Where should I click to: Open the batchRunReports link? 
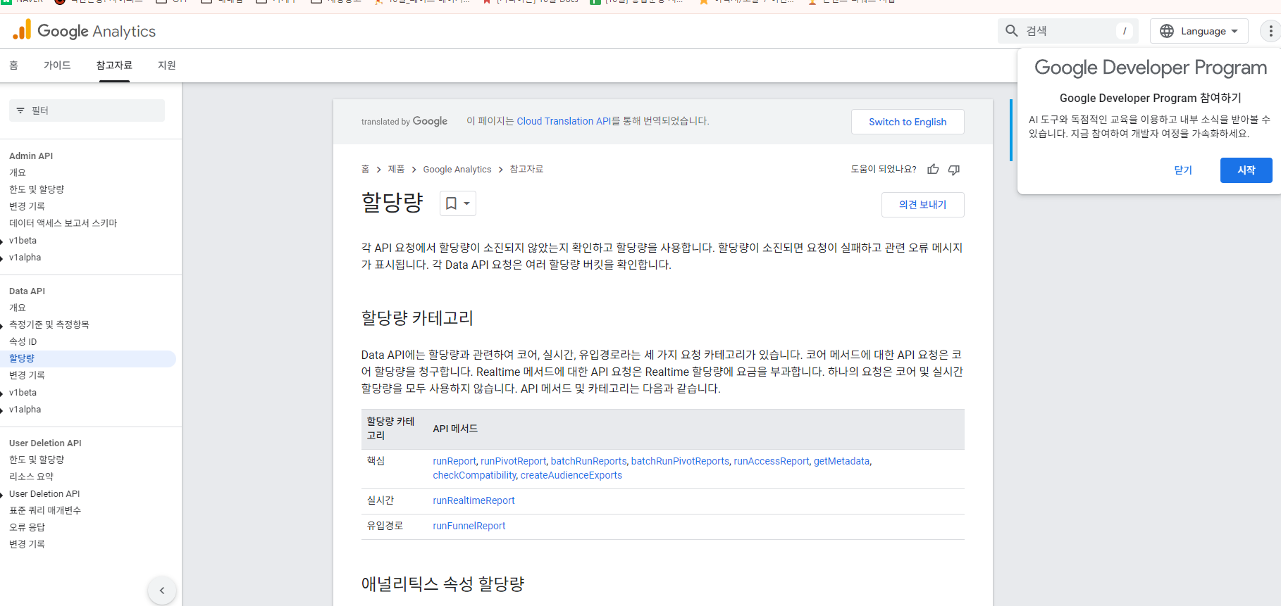tap(588, 461)
